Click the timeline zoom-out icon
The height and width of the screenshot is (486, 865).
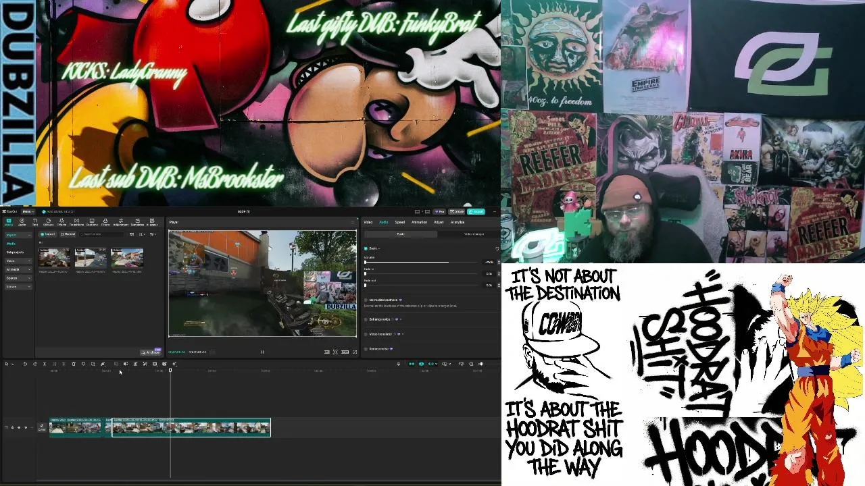pos(471,364)
